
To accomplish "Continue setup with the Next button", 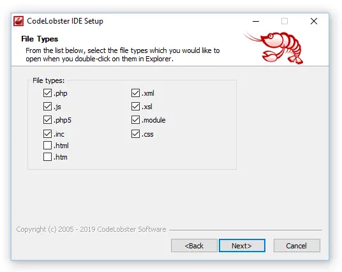I will (x=242, y=246).
